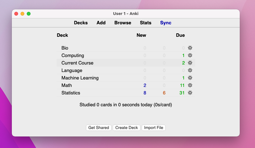Open Current Course deck options gear
The height and width of the screenshot is (148, 255).
point(190,63)
